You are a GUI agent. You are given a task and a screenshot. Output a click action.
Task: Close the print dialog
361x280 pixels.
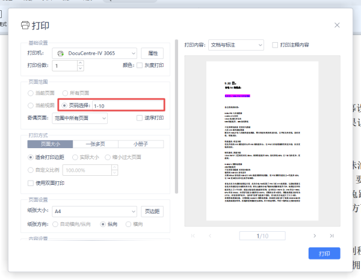[337, 25]
